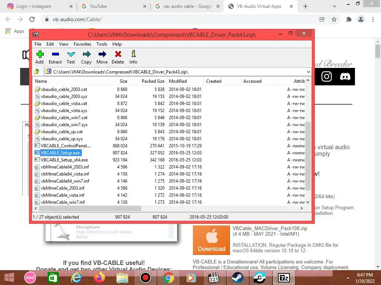The height and width of the screenshot is (285, 381).
Task: Select vbaudio_cable_xp.cat file
Action: (62, 132)
